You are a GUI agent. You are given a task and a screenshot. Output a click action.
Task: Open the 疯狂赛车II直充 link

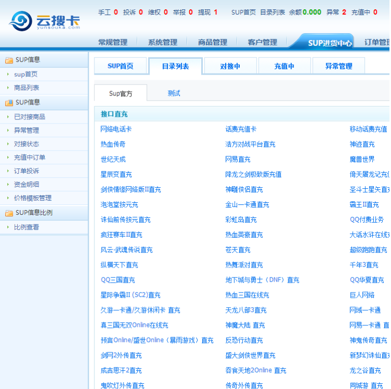click(121, 235)
